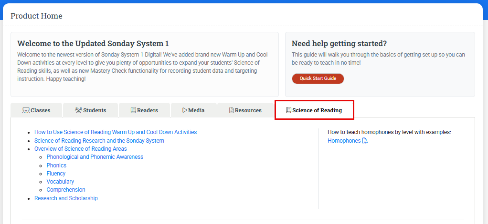Open Science of Reading Research and the Sonday System
This screenshot has height=224, width=488.
click(x=99, y=141)
